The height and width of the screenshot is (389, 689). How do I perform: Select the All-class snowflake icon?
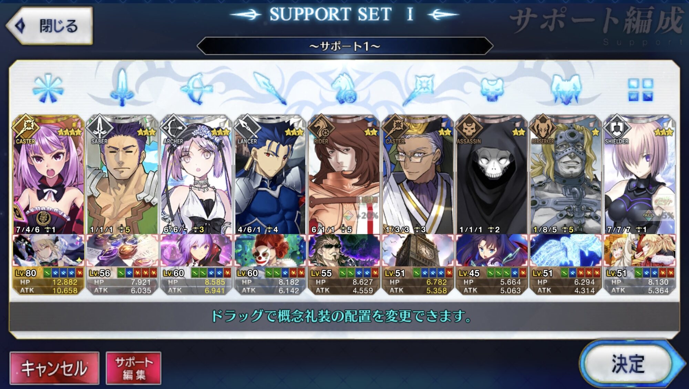[x=48, y=89]
